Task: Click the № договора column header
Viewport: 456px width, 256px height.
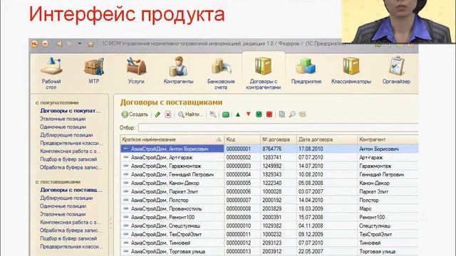Action: [279, 139]
